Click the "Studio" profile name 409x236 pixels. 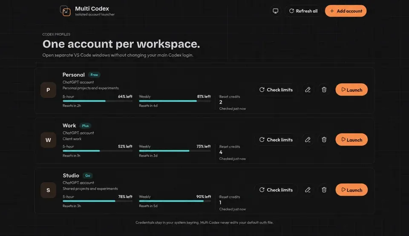coord(71,176)
